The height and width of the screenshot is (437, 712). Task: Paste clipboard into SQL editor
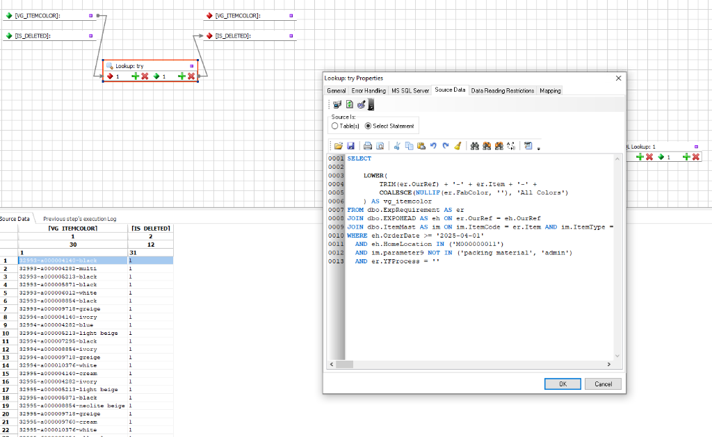pos(421,146)
